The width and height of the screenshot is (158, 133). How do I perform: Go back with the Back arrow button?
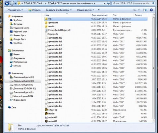pos(7,3)
